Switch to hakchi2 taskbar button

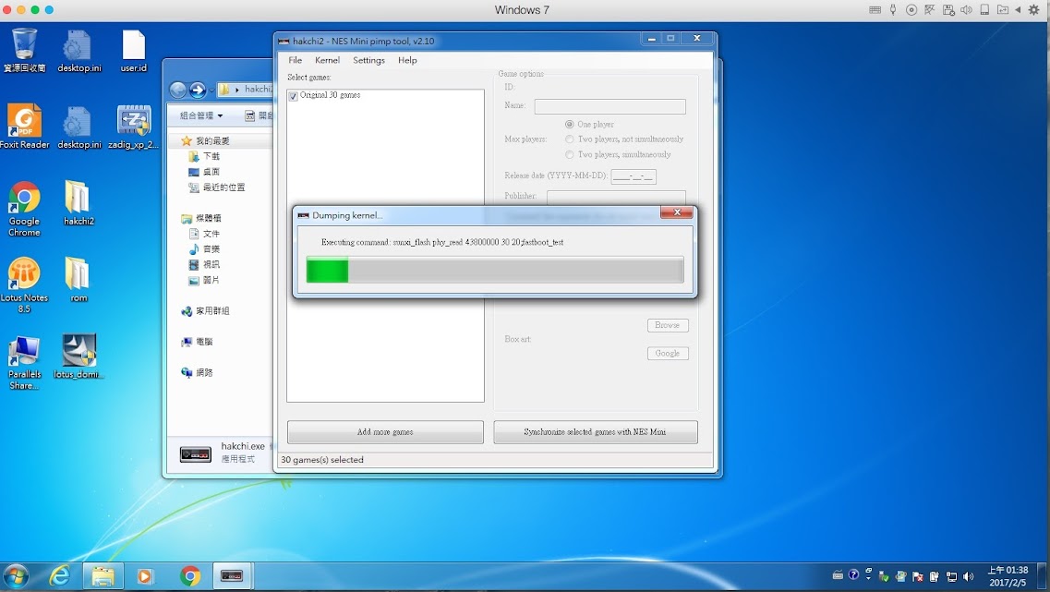coord(232,576)
